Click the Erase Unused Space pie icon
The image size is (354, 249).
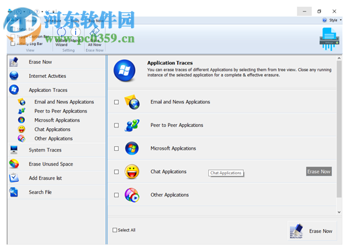[14, 164]
